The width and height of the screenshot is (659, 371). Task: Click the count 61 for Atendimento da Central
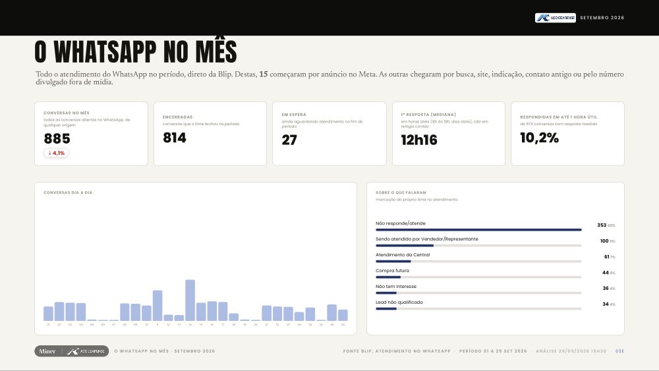pyautogui.click(x=606, y=257)
